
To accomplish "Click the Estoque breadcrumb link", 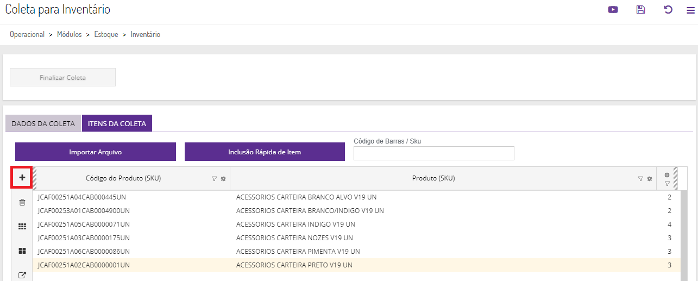I will click(x=106, y=34).
